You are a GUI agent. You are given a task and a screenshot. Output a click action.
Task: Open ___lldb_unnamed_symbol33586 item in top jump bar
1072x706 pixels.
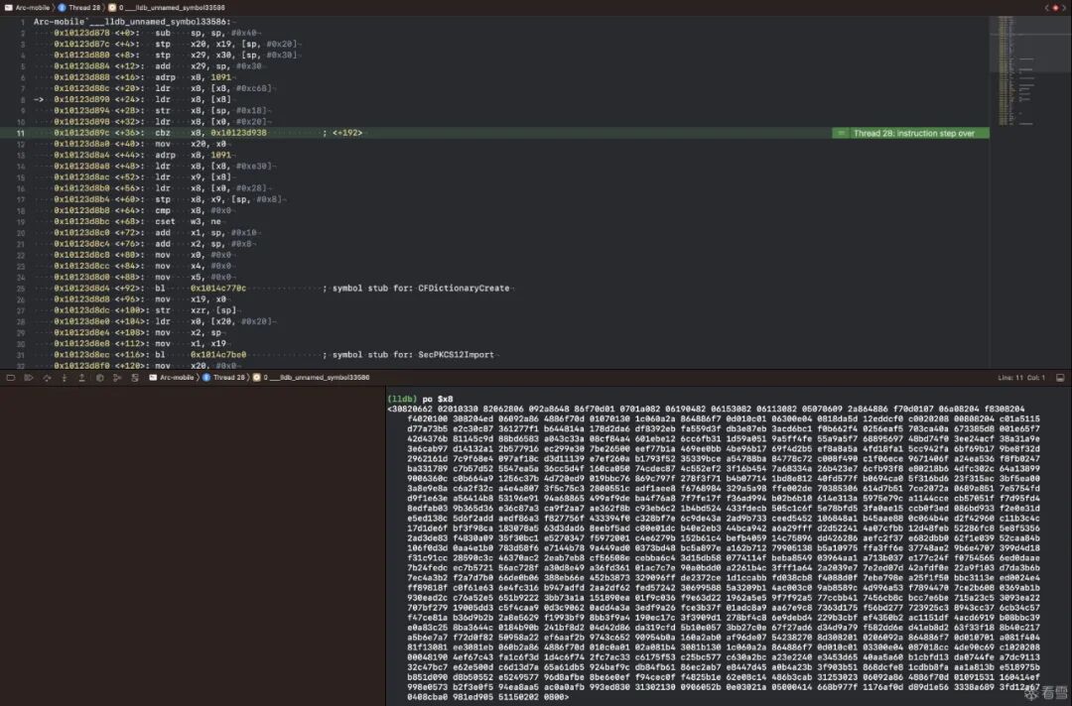[167, 8]
